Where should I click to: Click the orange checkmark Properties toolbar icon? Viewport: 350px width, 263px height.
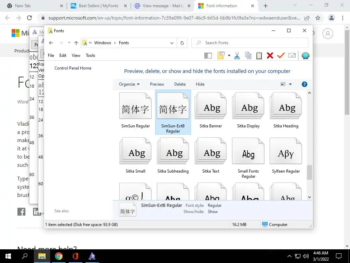pos(281,55)
